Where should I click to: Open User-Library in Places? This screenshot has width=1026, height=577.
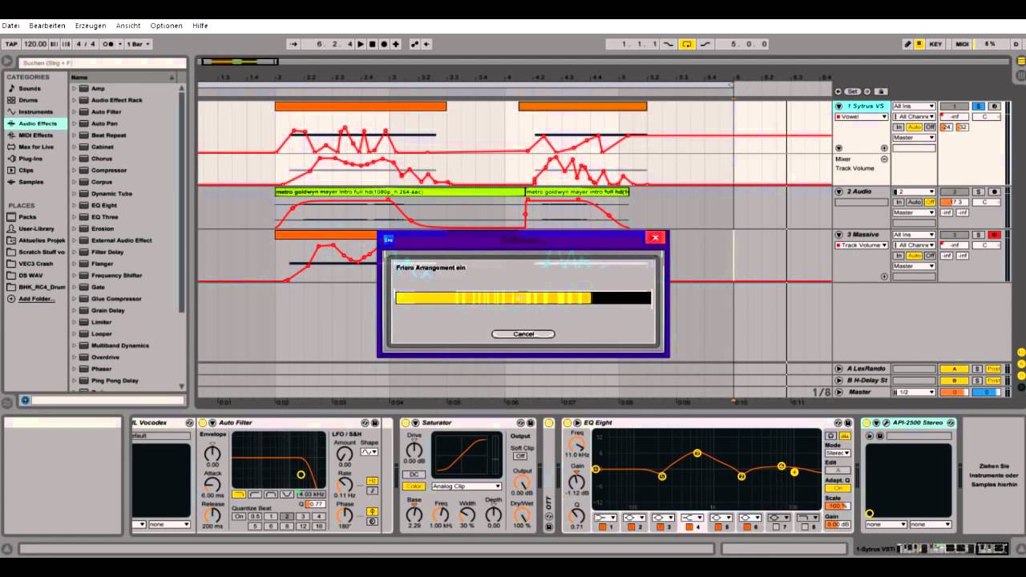36,228
